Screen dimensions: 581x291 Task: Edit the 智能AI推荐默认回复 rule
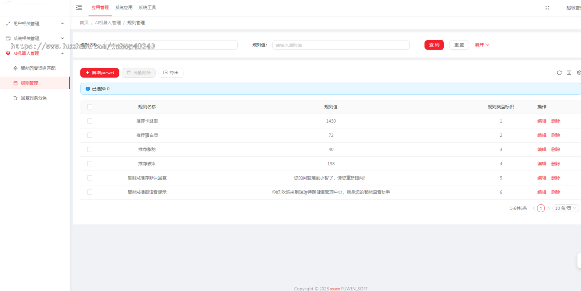click(x=542, y=178)
